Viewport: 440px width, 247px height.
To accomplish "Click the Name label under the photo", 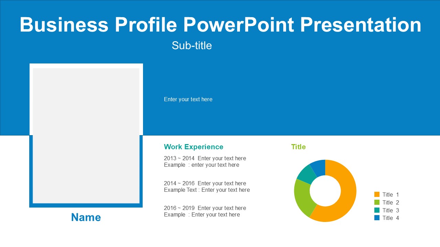I will tap(86, 217).
